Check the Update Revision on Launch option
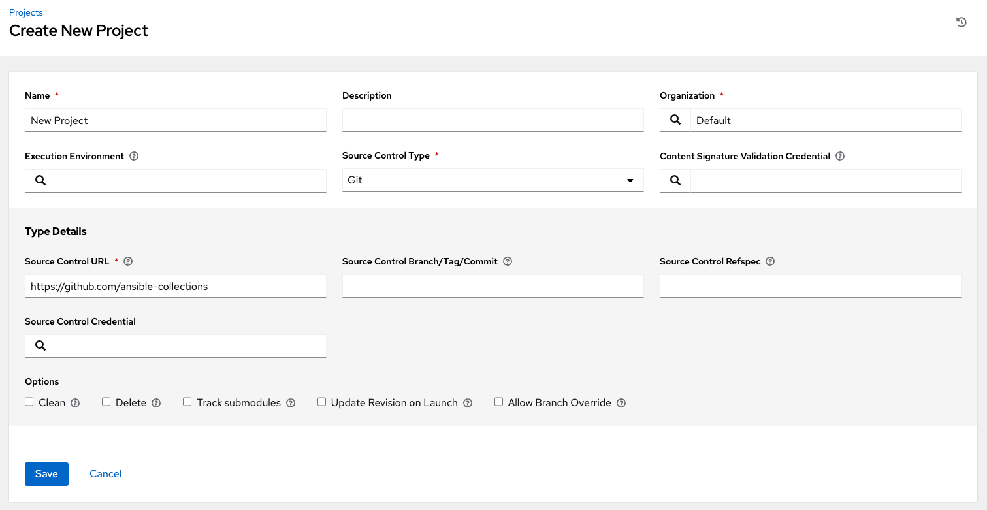Viewport: 987px width, 510px height. point(321,401)
